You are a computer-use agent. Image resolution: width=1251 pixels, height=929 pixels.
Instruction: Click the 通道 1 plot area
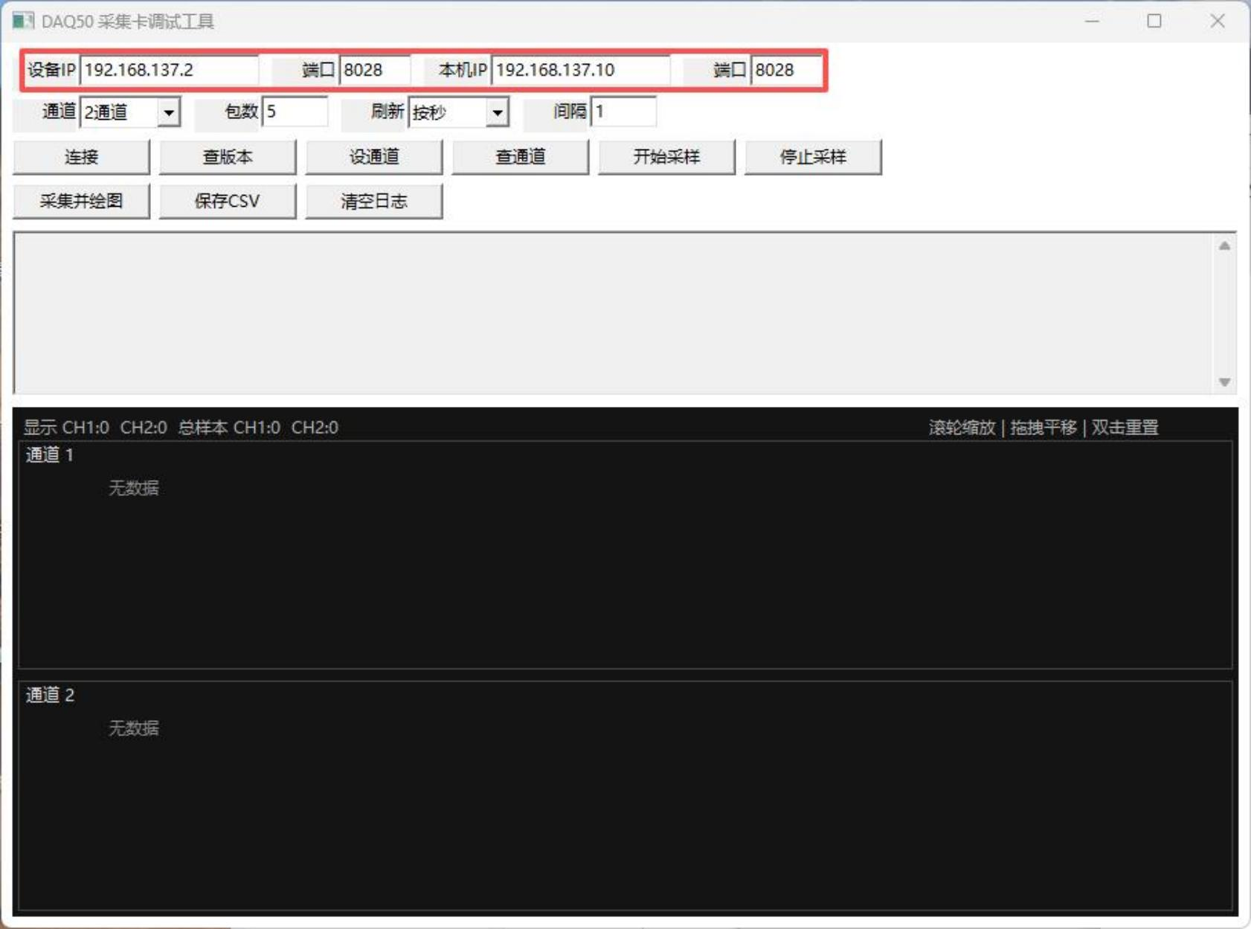[x=625, y=555]
